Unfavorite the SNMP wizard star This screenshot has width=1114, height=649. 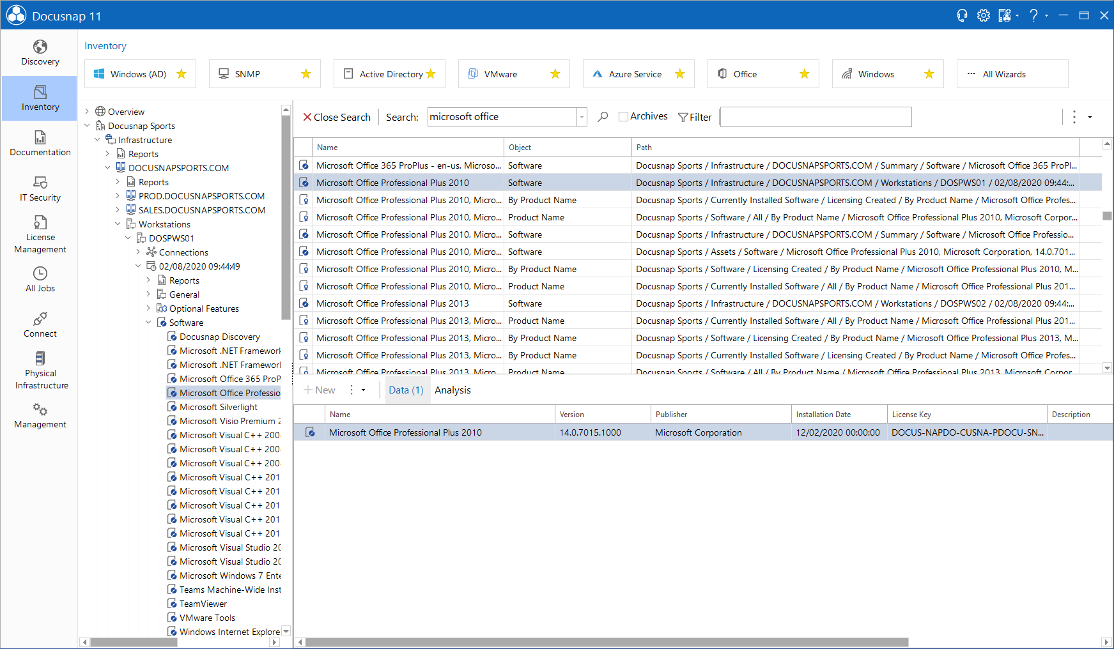point(306,74)
